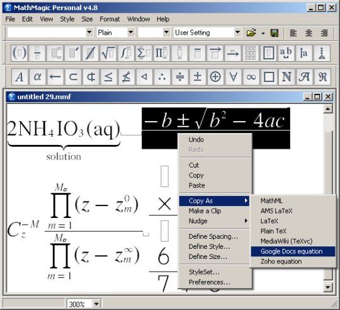Open the summation template palette

(x=144, y=53)
